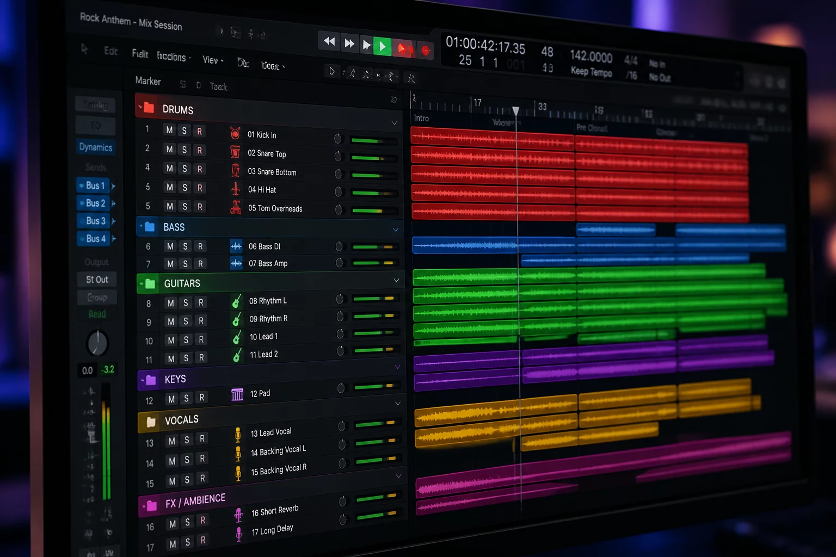836x557 pixels.
Task: Click the drum icon on 01 Kick In
Action: point(235,133)
